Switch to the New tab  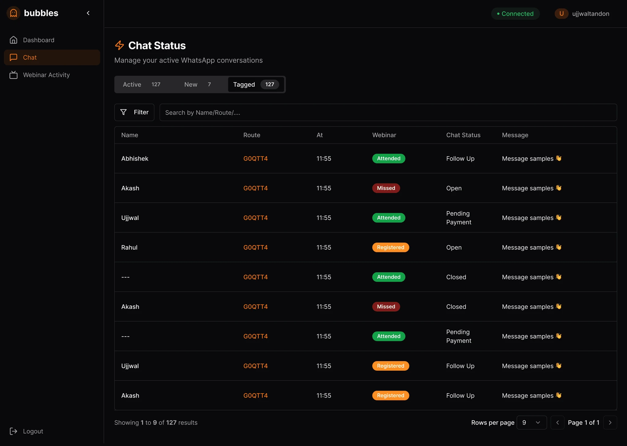[x=198, y=85]
